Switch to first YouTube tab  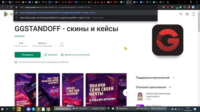click(x=71, y=2)
